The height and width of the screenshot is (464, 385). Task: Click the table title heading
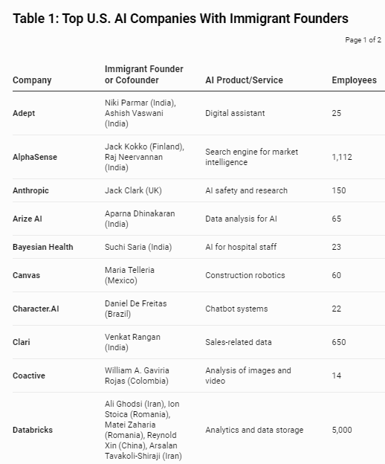[x=181, y=19]
